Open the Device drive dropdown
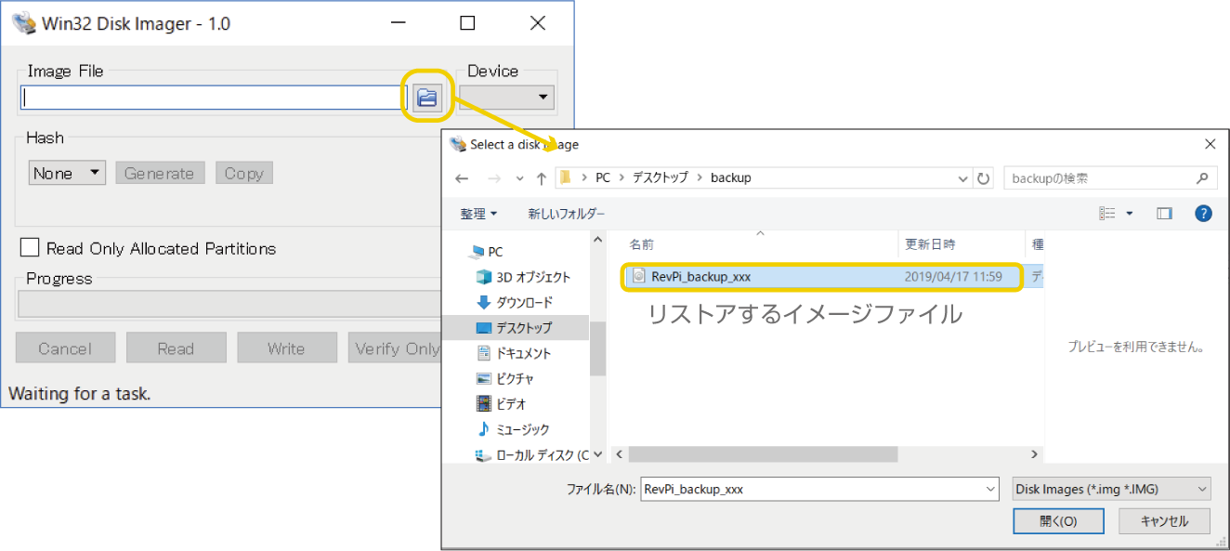This screenshot has width=1230, height=551. [x=506, y=98]
